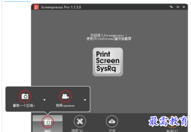Open settings via the wrench icon
The width and height of the screenshot is (191, 132).
coord(171,7)
